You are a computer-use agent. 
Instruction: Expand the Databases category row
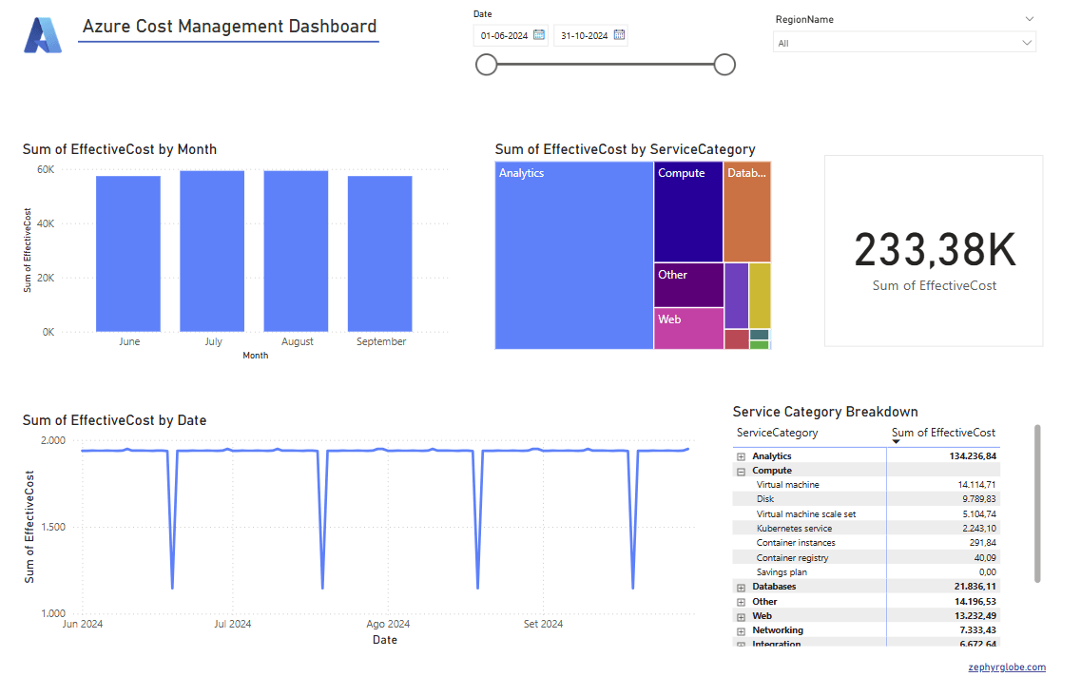741,588
